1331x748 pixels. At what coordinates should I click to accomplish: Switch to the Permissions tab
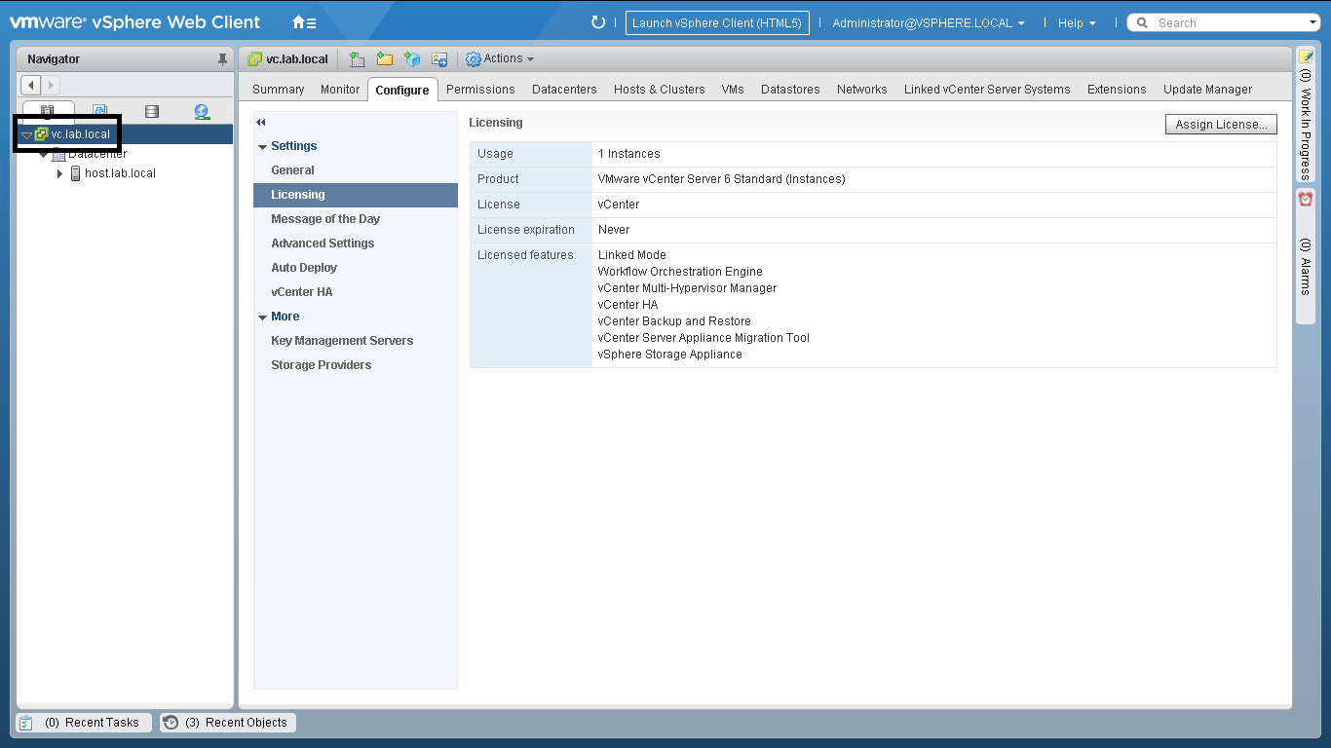pos(480,90)
